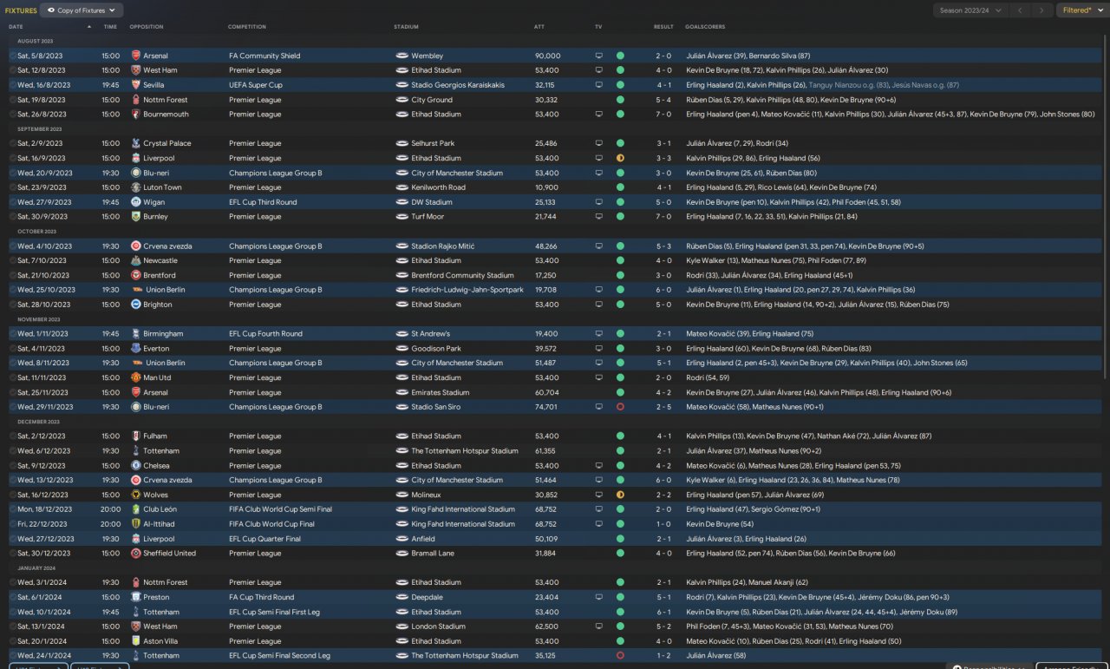Open Crvena zvezda on the 4/10/2023 fixture
This screenshot has width=1110, height=669.
169,246
